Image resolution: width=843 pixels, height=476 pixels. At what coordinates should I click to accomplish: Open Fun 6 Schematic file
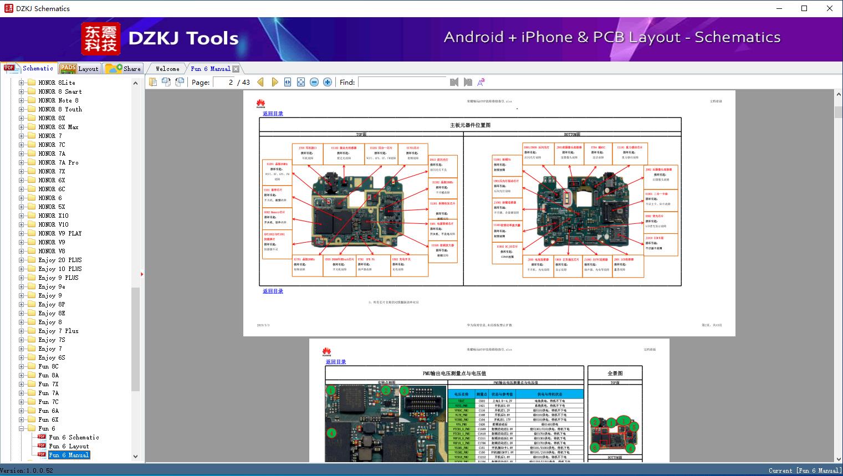[x=74, y=437]
